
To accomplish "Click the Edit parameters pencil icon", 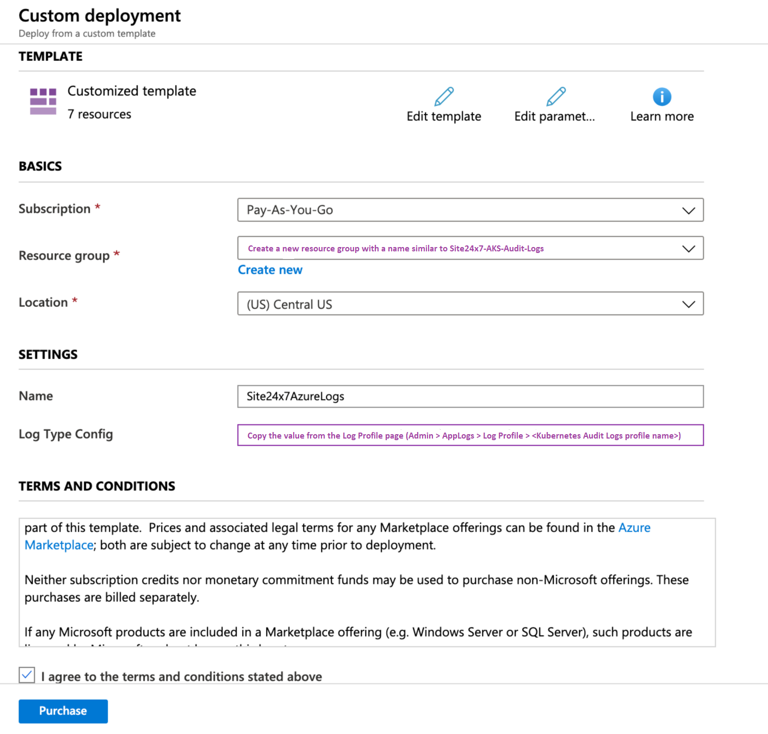I will (555, 97).
